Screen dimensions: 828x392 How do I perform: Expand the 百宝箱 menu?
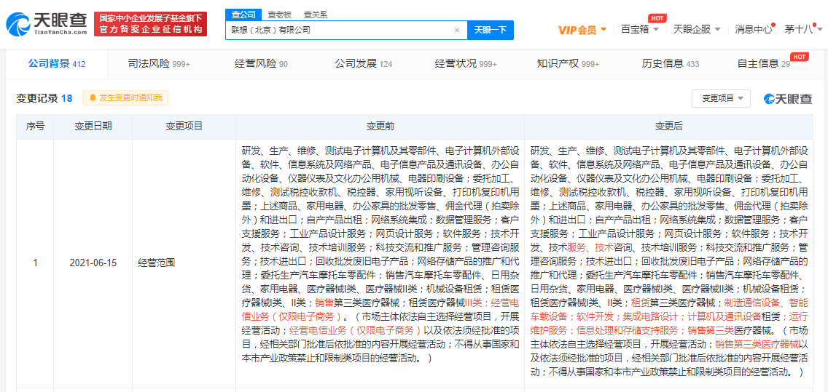point(639,29)
